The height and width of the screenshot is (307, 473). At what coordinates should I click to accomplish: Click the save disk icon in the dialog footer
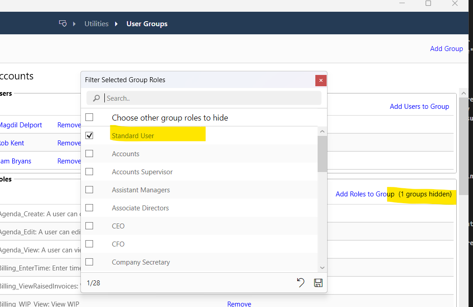coord(318,283)
